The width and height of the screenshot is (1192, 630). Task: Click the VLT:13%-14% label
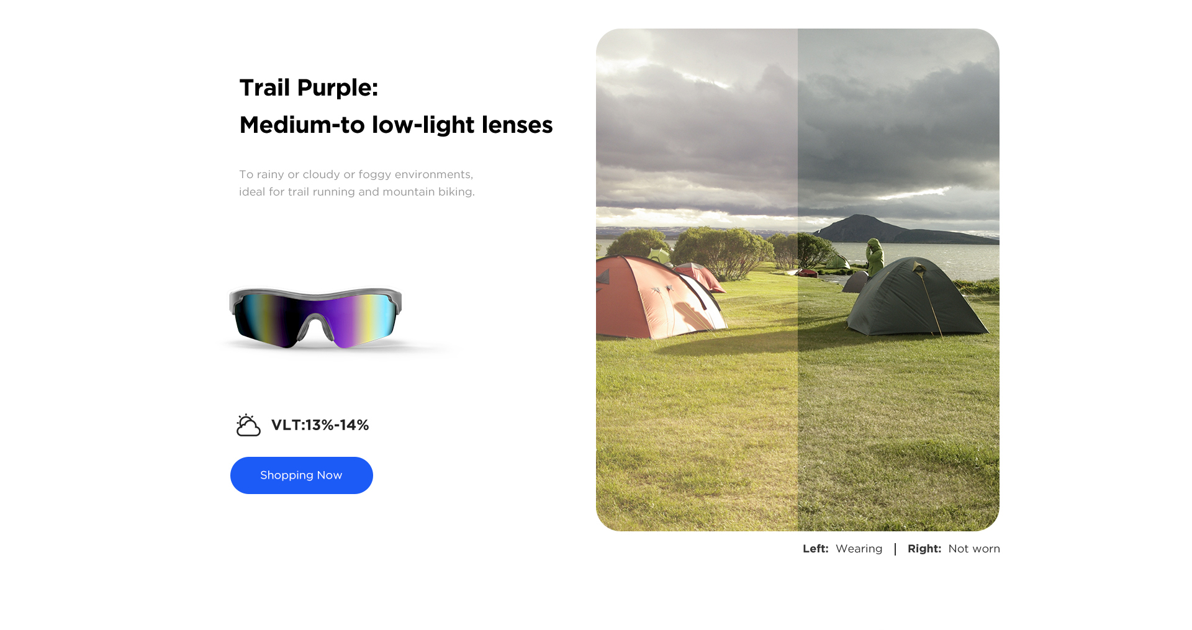pos(320,425)
